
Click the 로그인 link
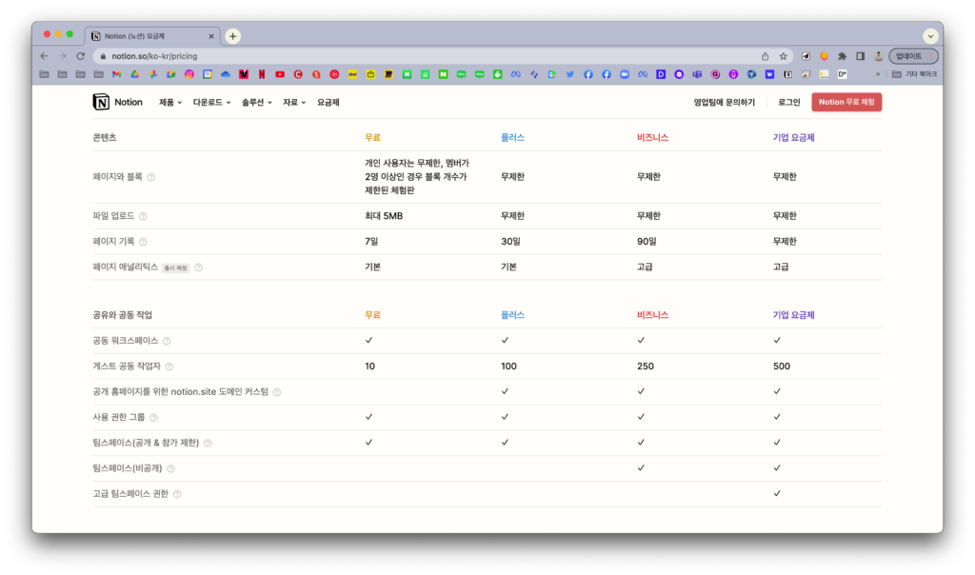click(788, 102)
